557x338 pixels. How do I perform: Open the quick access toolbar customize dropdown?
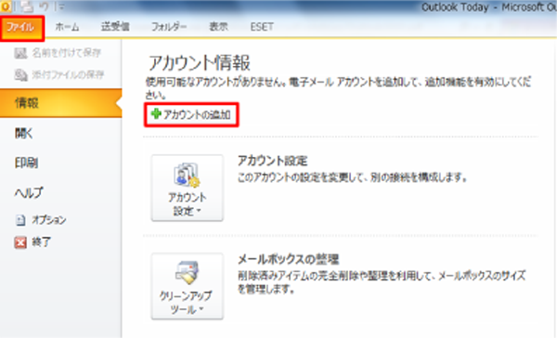click(x=62, y=6)
